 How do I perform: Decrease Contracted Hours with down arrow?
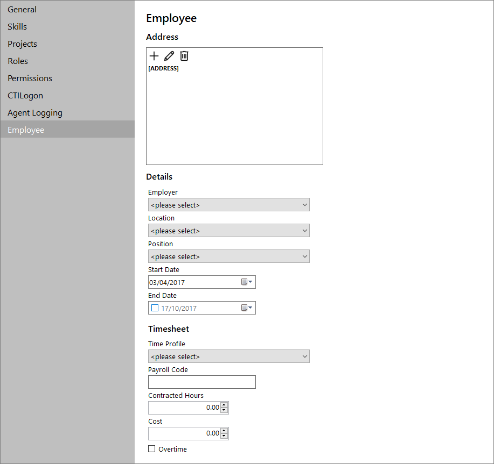point(224,410)
